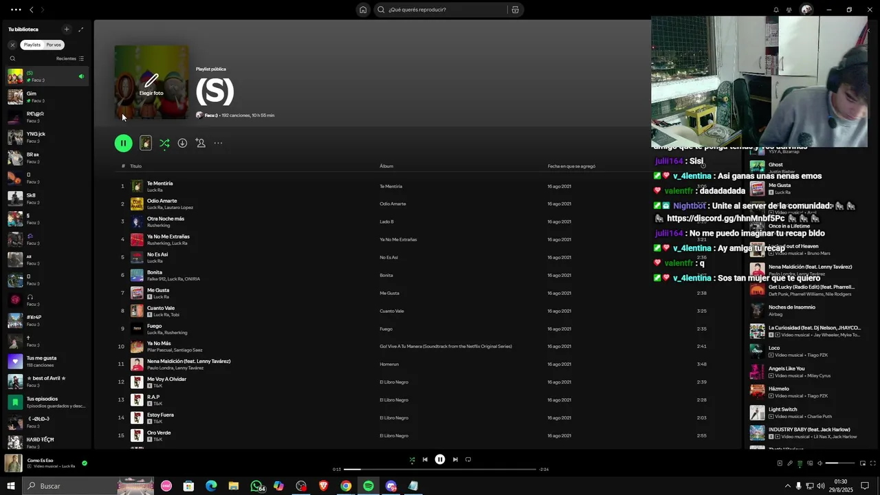Seek on the song progress bar
Image resolution: width=880 pixels, height=495 pixels.
(x=440, y=470)
